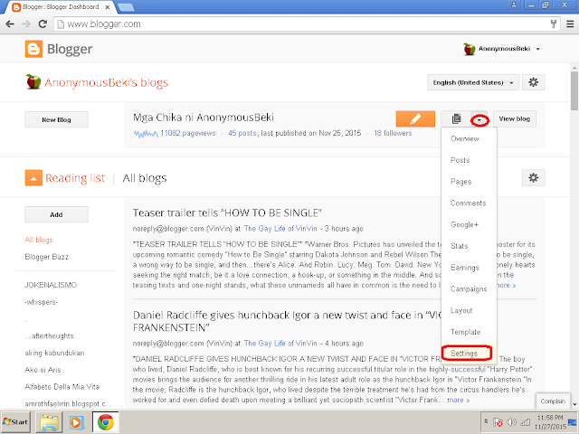Viewport: 579px width, 434px height.
Task: Click the Add button in reading list
Action: (56, 214)
